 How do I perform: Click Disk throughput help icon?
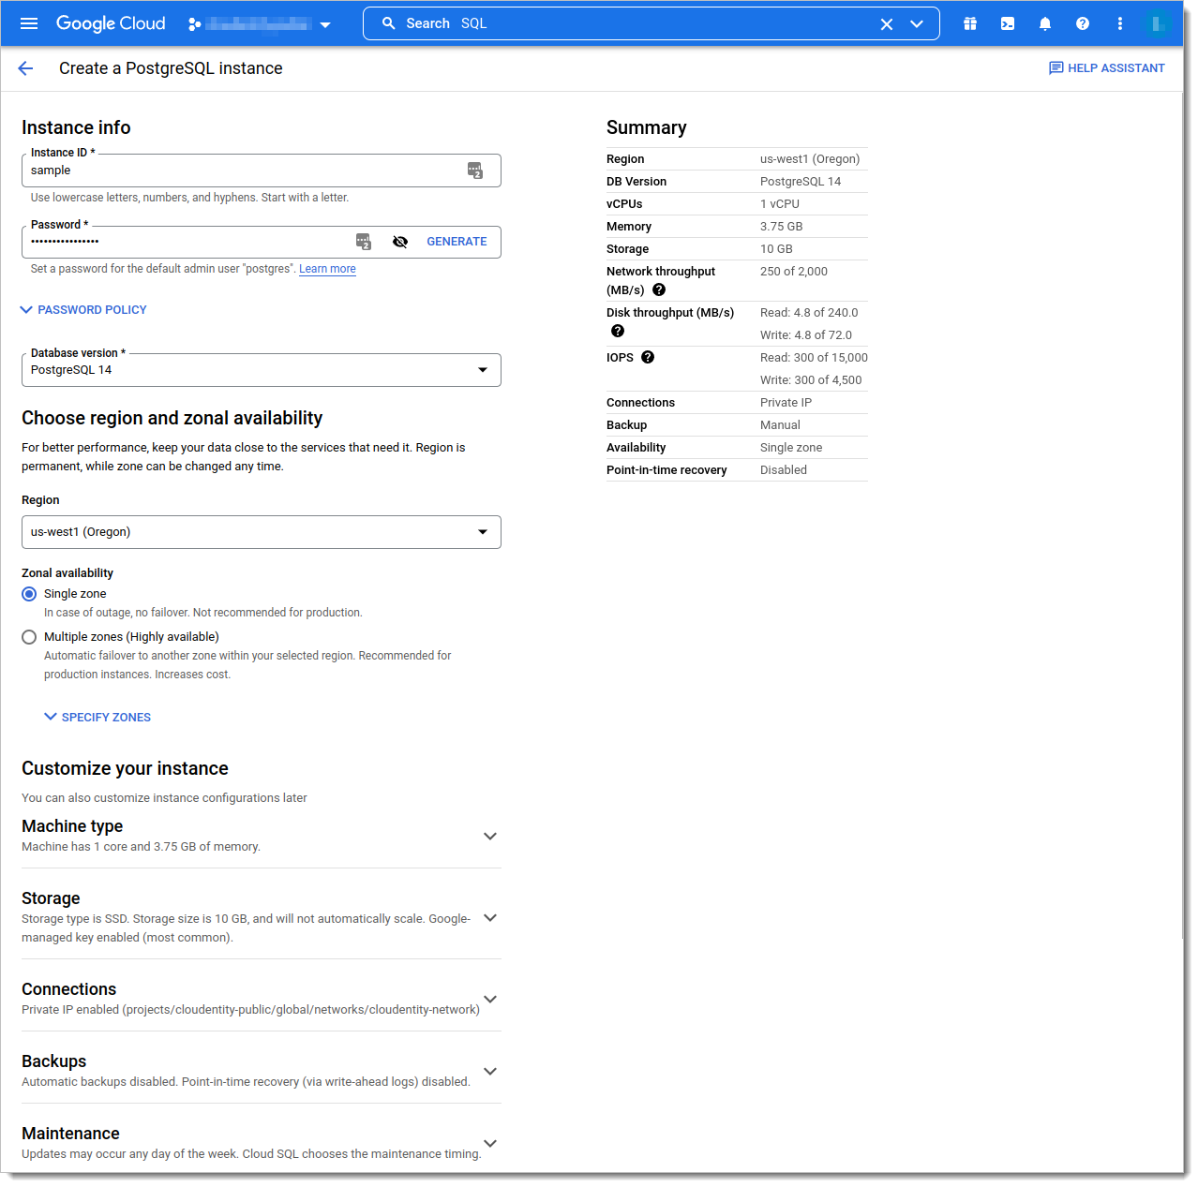point(618,331)
